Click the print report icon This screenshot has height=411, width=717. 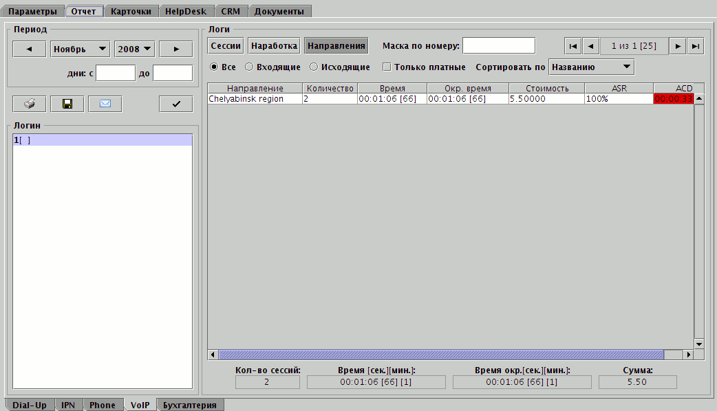[29, 104]
